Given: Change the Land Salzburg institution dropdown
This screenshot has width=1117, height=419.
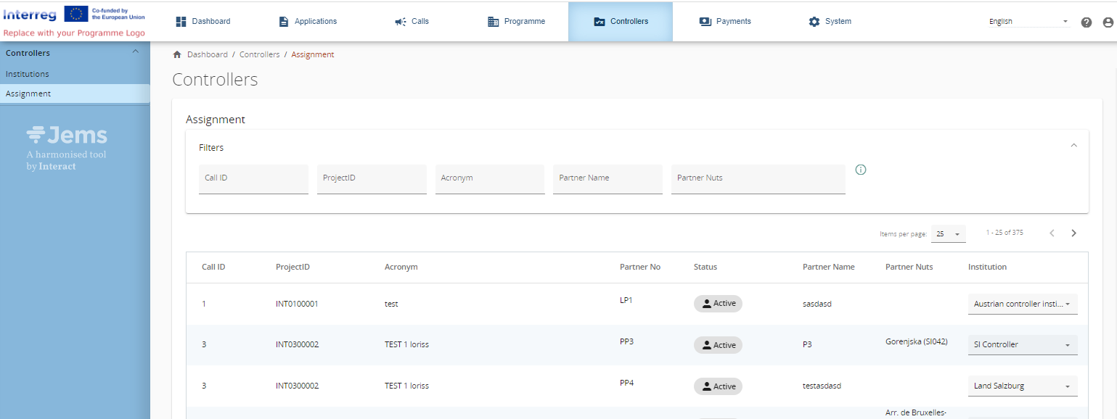Looking at the screenshot, I should (x=1022, y=386).
